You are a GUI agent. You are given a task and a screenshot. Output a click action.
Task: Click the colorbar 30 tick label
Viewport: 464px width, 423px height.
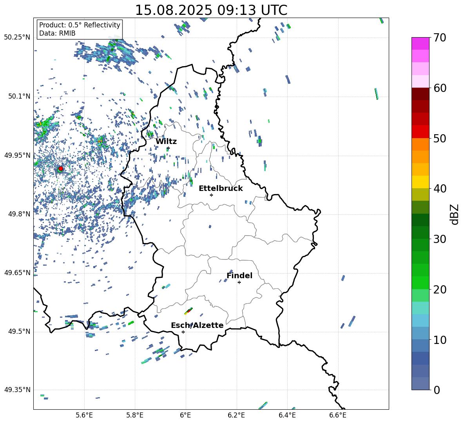[440, 239]
